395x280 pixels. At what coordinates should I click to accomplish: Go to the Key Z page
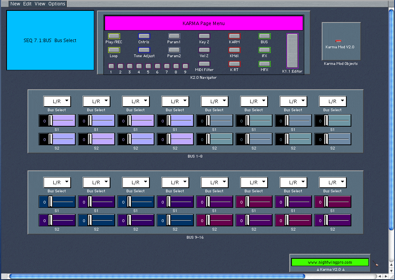(x=204, y=36)
